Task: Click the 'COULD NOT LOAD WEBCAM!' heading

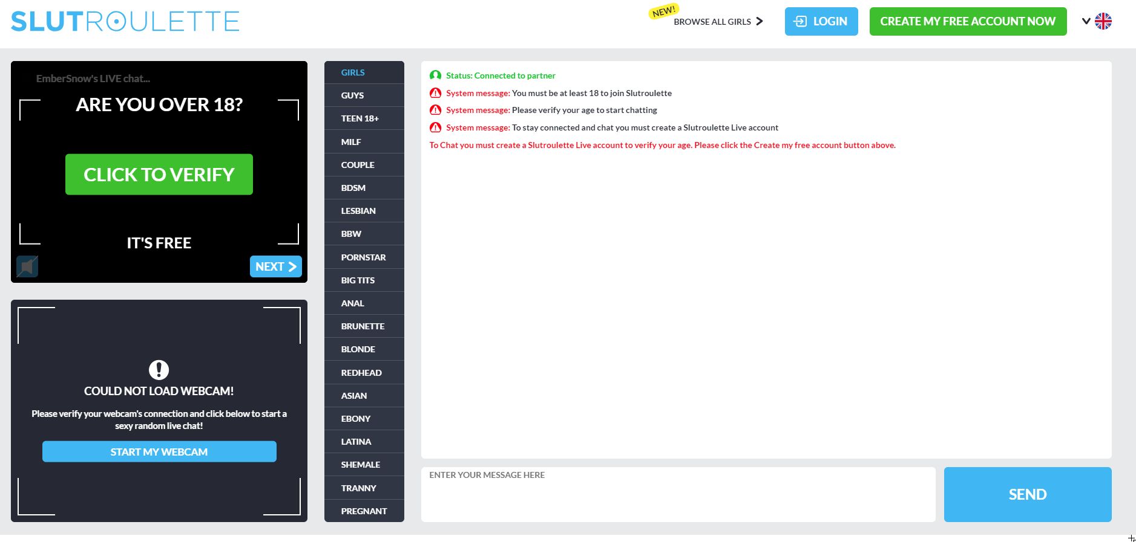Action: [x=159, y=391]
